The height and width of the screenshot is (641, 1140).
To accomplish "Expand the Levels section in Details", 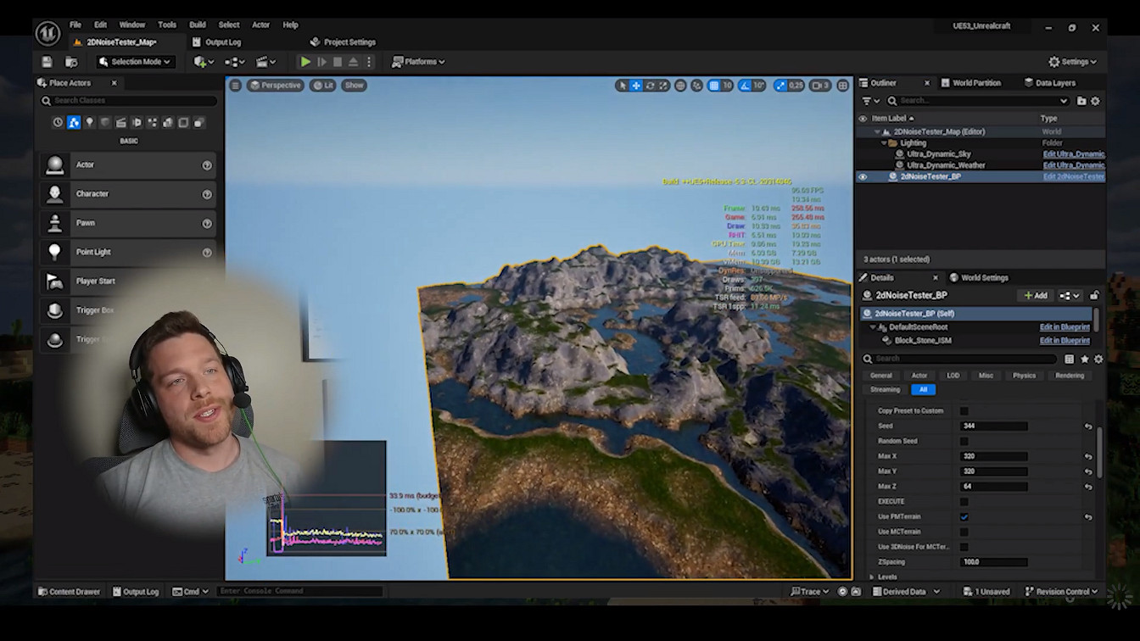I will pos(872,577).
